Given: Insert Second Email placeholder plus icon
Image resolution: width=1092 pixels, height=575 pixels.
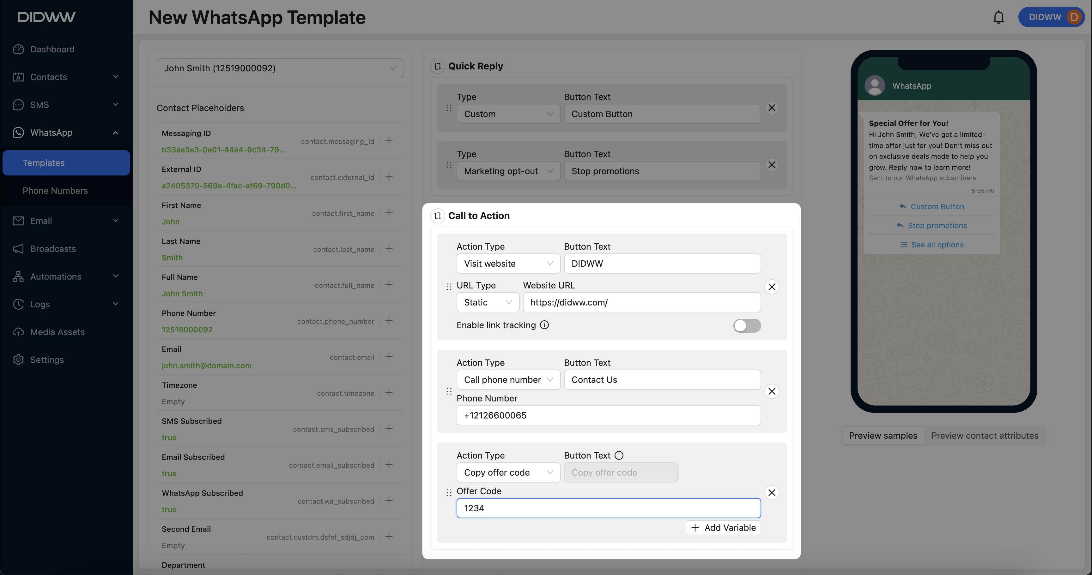Looking at the screenshot, I should (389, 537).
